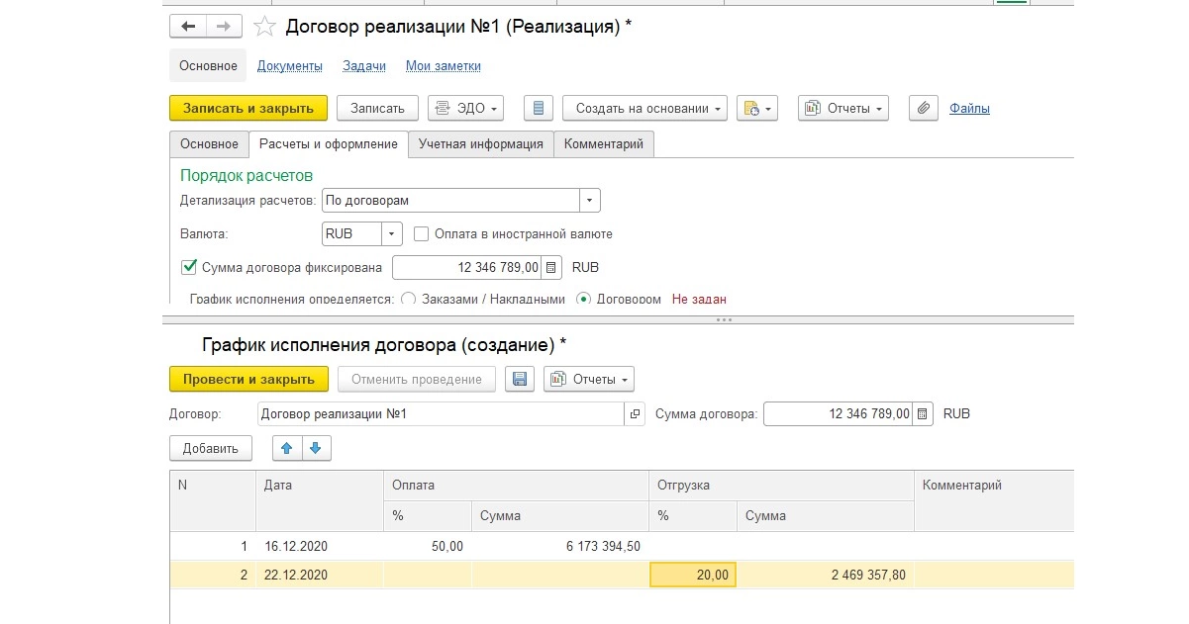Screen dimensions: 1189x624
Task: Open the 'Комментарий' tab
Action: pyautogui.click(x=603, y=144)
